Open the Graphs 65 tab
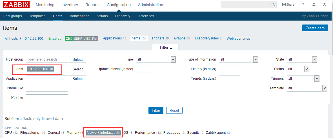The width and height of the screenshot is (333, 138). pyautogui.click(x=182, y=38)
